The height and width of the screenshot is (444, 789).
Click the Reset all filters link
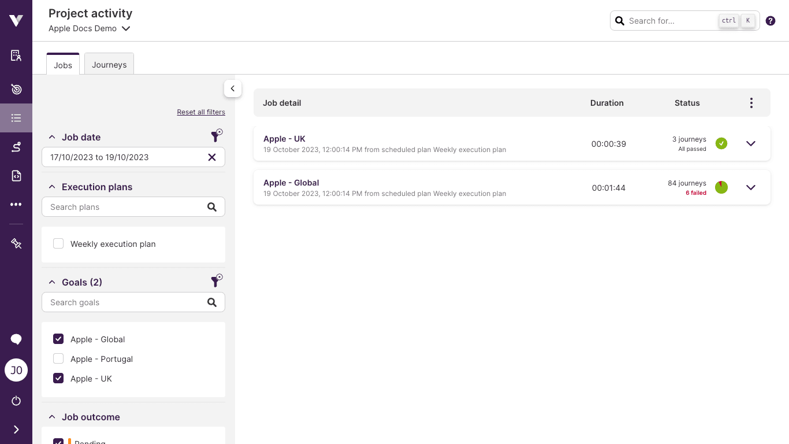[201, 112]
